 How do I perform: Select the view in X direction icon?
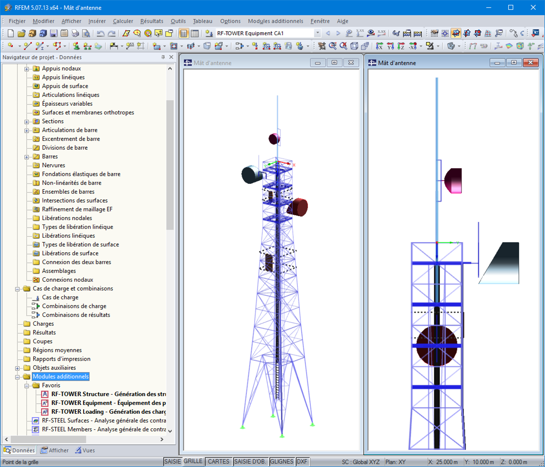click(x=380, y=45)
